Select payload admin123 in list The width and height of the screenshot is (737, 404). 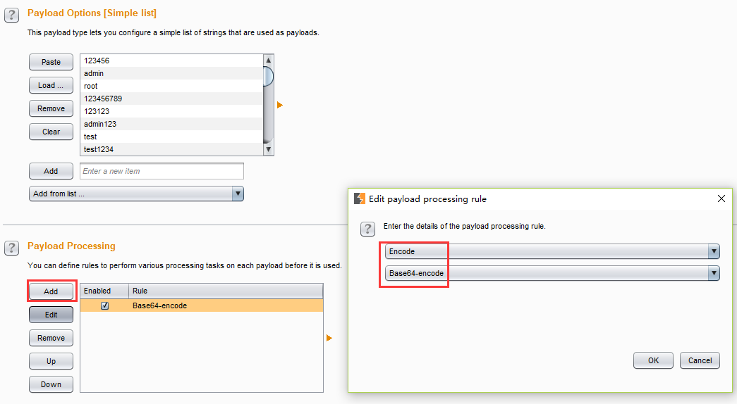click(171, 124)
